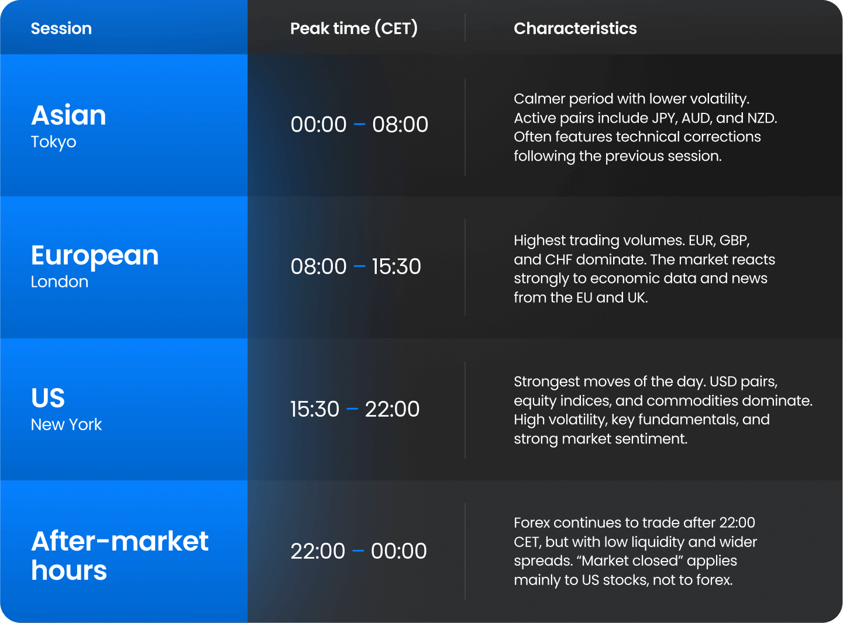Click the London subtitle label
The image size is (843, 623).
click(x=60, y=282)
